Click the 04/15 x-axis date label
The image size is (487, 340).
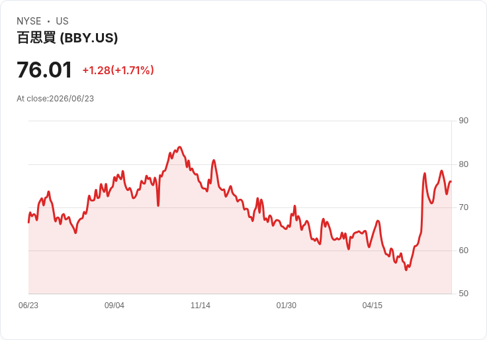pos(372,306)
